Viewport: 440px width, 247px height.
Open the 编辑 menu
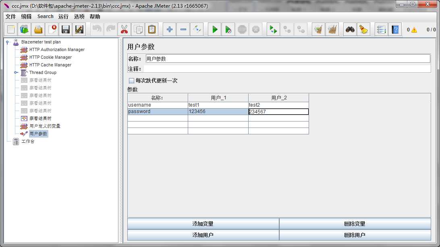click(26, 16)
